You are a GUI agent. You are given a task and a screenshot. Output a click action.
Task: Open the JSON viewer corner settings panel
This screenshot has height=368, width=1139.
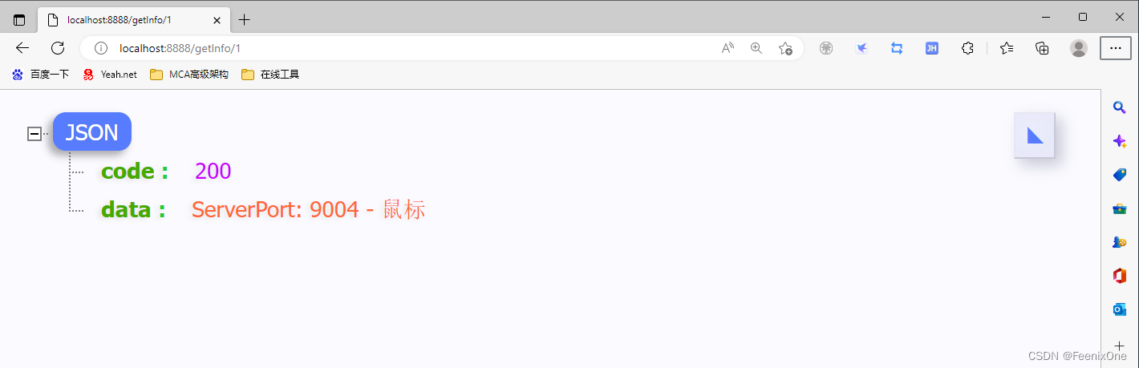click(x=1035, y=135)
